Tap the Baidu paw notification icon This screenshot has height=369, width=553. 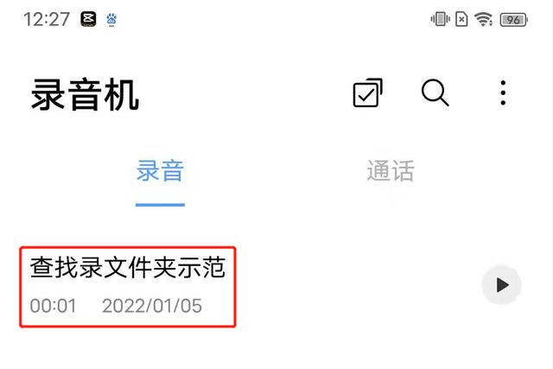111,19
